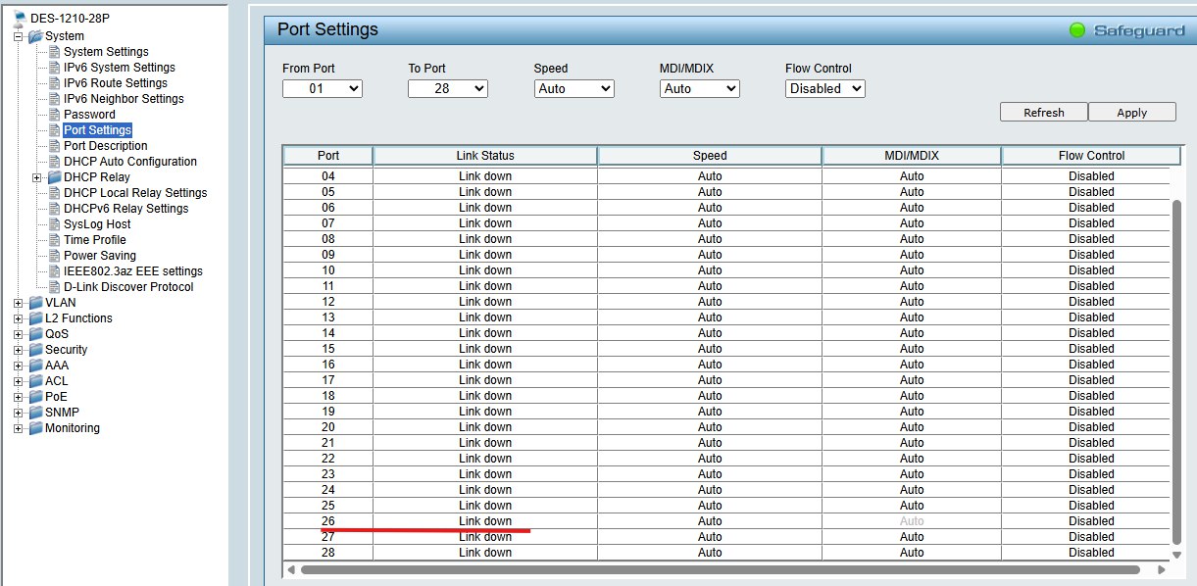Click the MDI/MDIX column header
The image size is (1197, 586).
(x=912, y=156)
